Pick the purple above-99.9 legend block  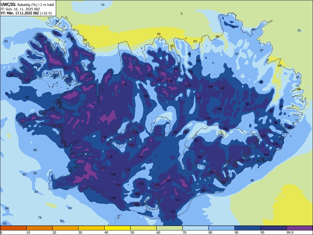click(x=300, y=228)
